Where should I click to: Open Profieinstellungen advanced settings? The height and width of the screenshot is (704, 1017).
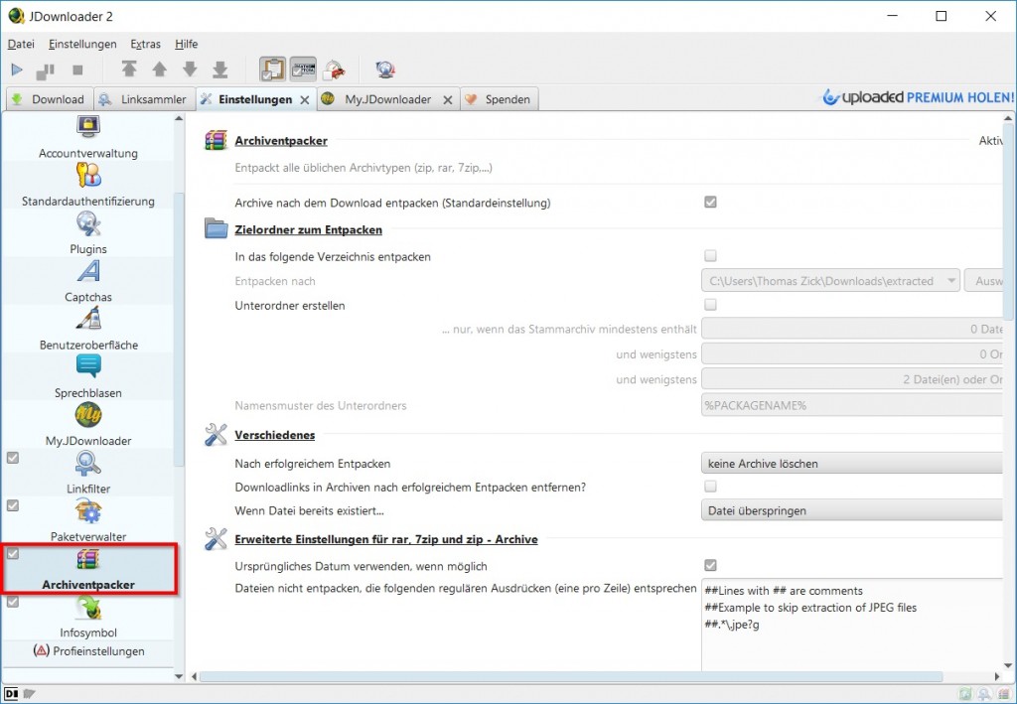88,651
